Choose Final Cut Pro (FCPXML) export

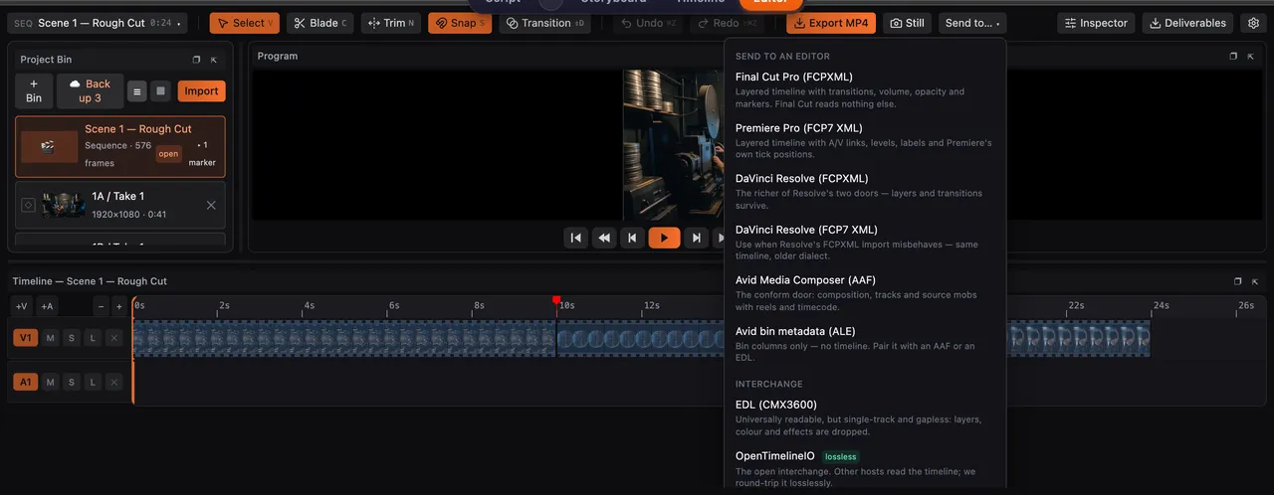[864, 89]
